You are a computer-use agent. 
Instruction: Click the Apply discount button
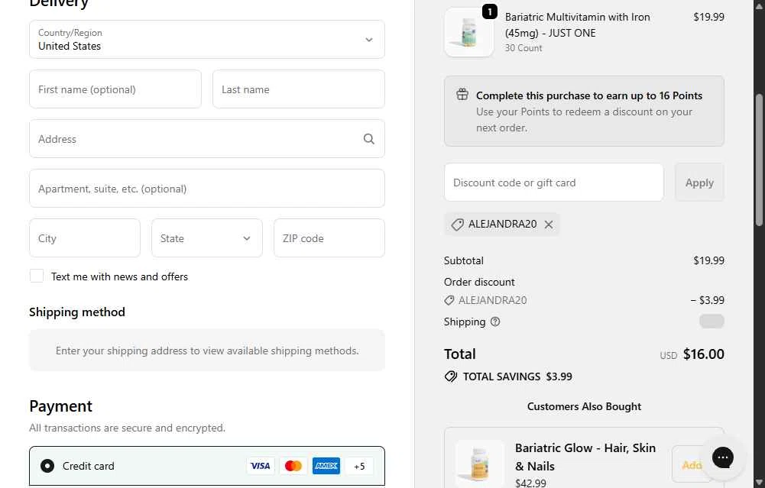(699, 183)
